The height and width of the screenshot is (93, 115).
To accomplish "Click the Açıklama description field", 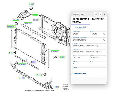I will [x=89, y=46].
